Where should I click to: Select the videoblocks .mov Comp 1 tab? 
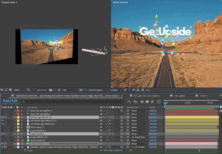point(67,96)
